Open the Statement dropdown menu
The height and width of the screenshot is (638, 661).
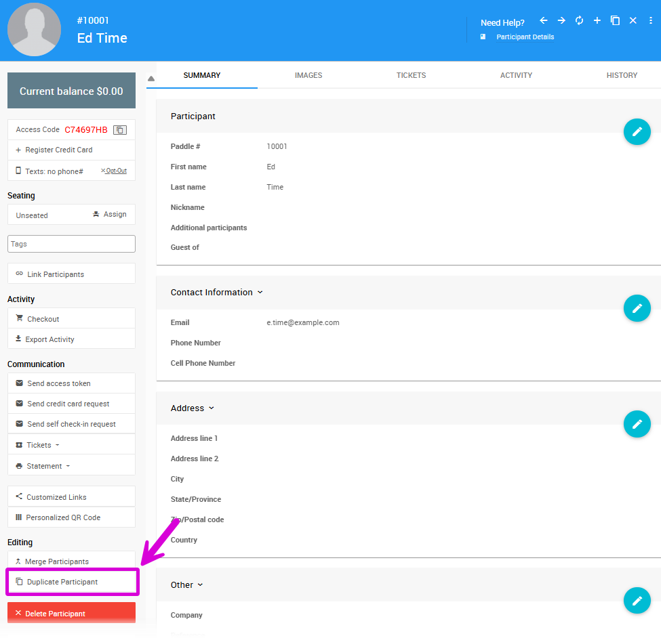click(47, 466)
